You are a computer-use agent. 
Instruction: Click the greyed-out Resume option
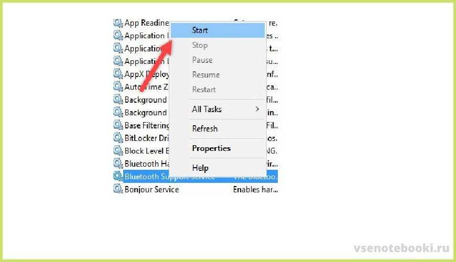click(205, 75)
